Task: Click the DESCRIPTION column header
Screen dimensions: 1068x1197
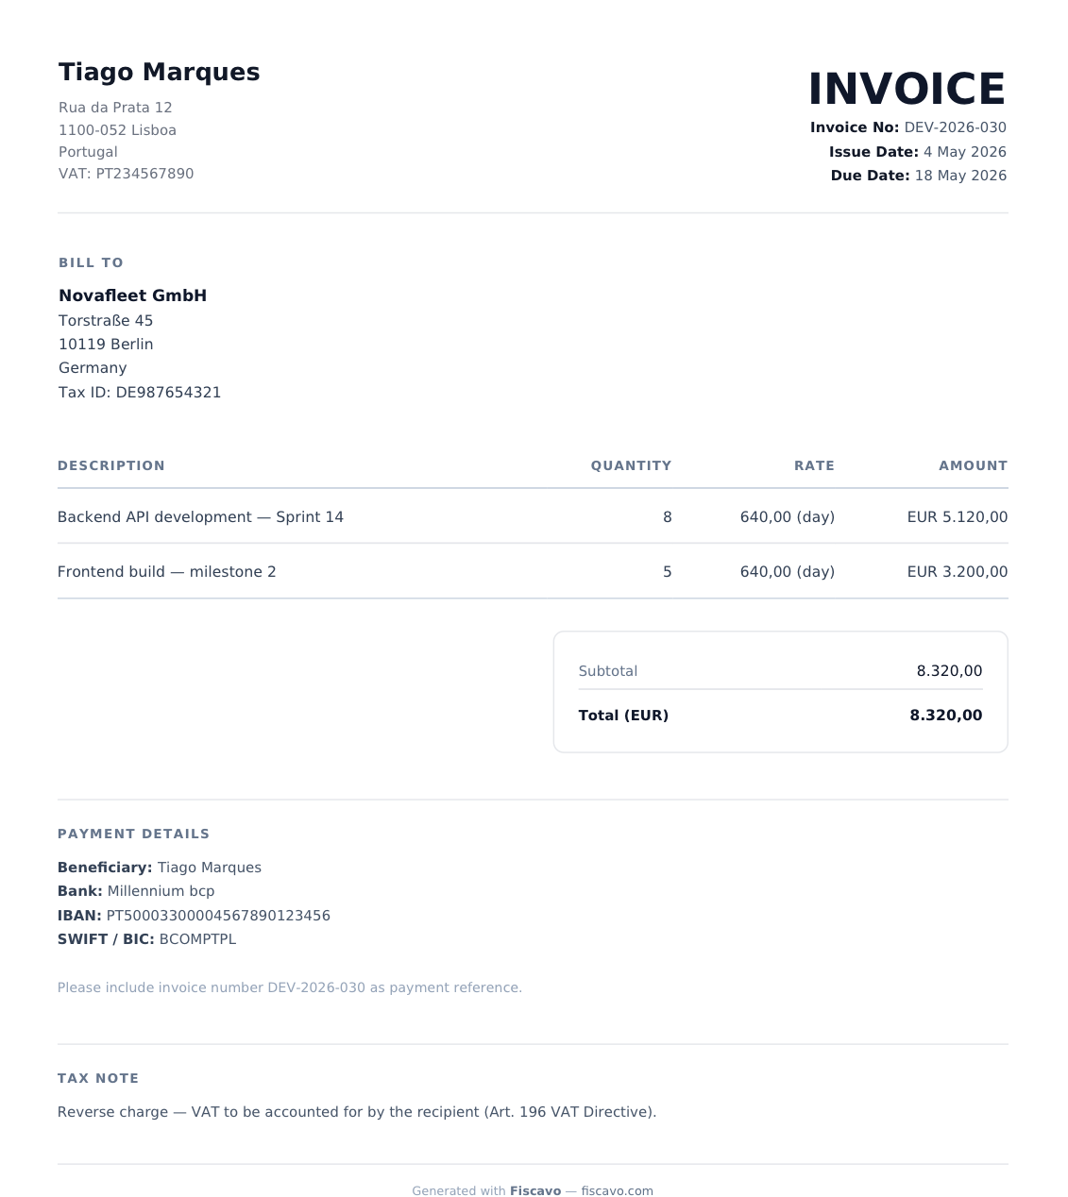Action: click(x=111, y=465)
